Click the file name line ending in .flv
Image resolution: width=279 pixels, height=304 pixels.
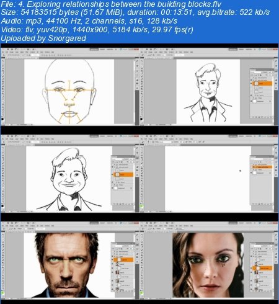tap(111, 4)
